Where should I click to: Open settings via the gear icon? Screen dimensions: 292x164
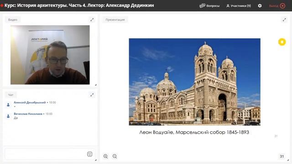pos(260,6)
